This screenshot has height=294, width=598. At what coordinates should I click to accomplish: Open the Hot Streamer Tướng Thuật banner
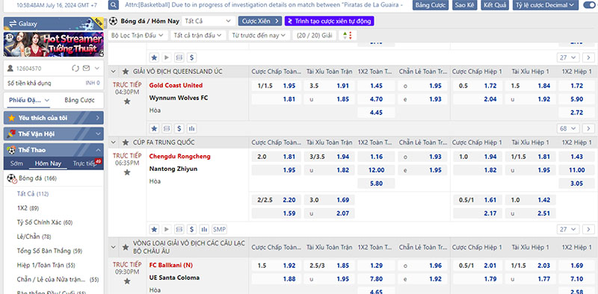54,45
